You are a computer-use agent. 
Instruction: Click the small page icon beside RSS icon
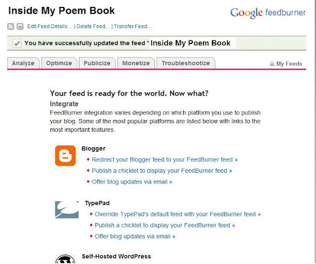pos(20,27)
